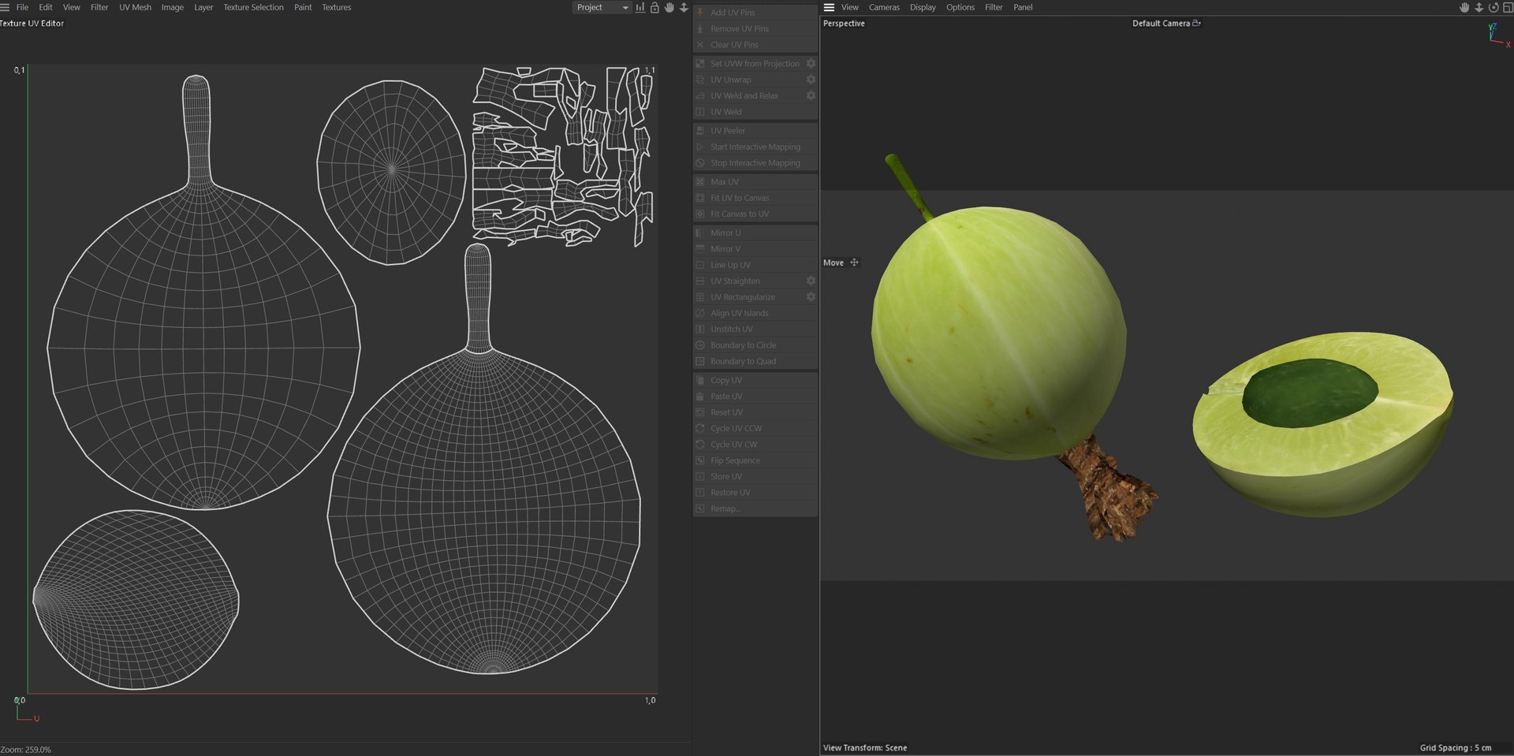Open the viewport Filter menu

coord(994,7)
